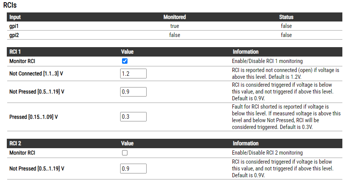Click the RCI 2 Not Pressed input

click(133, 169)
